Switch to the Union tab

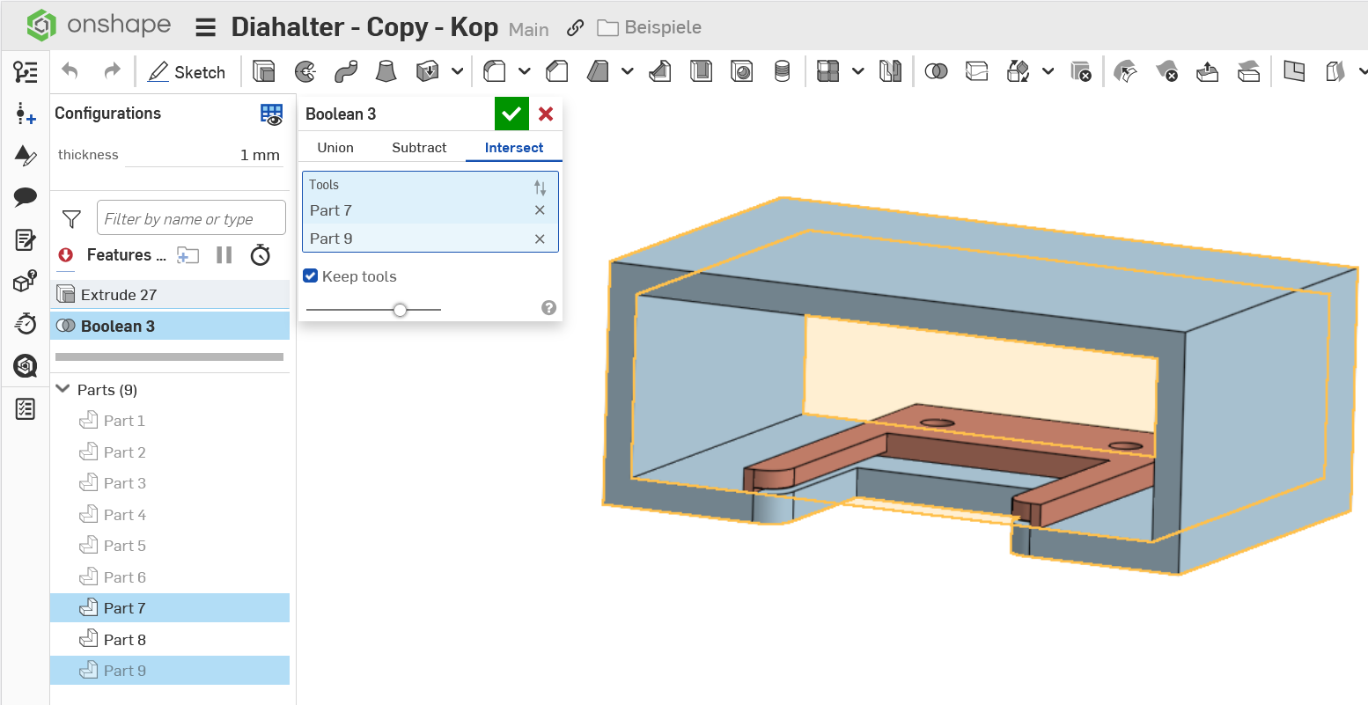[x=335, y=148]
